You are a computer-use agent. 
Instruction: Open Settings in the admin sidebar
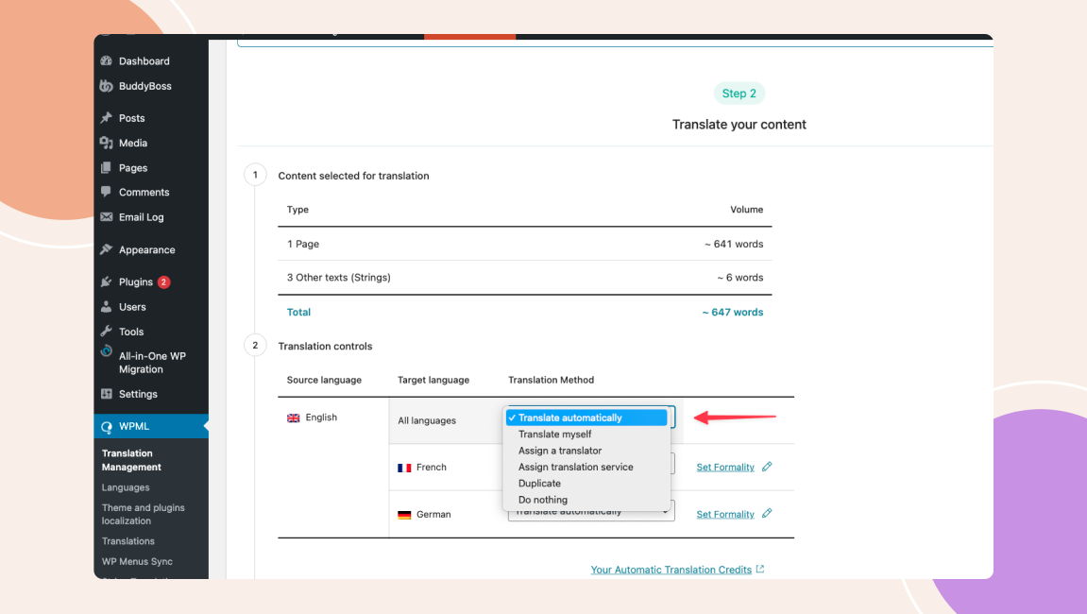pyautogui.click(x=138, y=394)
